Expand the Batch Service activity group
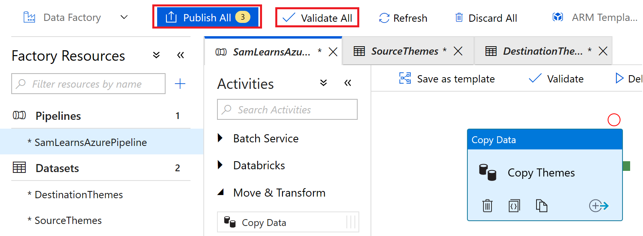The width and height of the screenshot is (643, 236). tap(220, 138)
